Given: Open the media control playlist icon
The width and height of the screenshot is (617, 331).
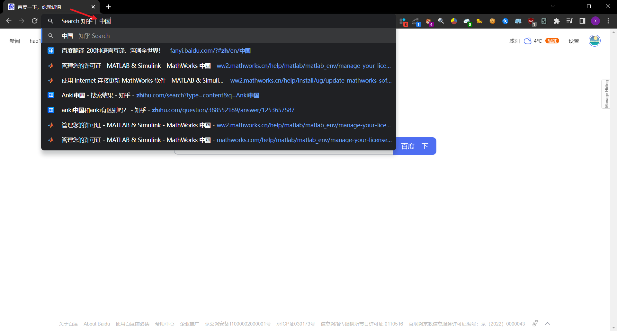Looking at the screenshot, I should (x=569, y=21).
